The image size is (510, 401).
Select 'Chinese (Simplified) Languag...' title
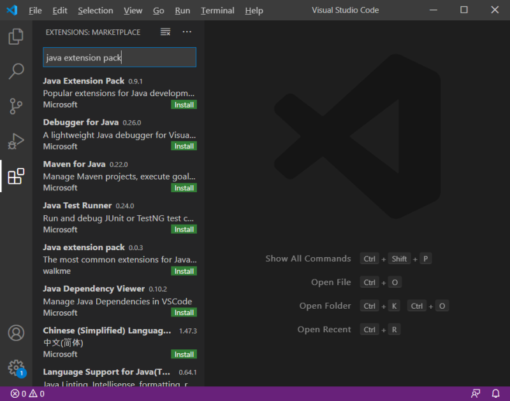click(x=107, y=330)
